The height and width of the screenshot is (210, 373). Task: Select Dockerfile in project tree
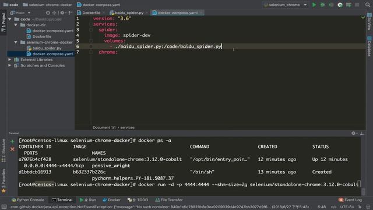point(39,36)
